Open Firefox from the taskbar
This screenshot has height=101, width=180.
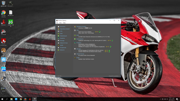click(25, 99)
